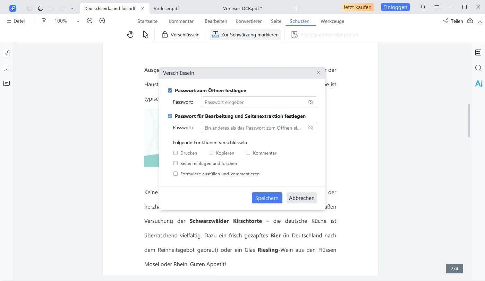The image size is (485, 281).
Task: Click Verschlüsseln in the toolbar
Action: tap(181, 35)
